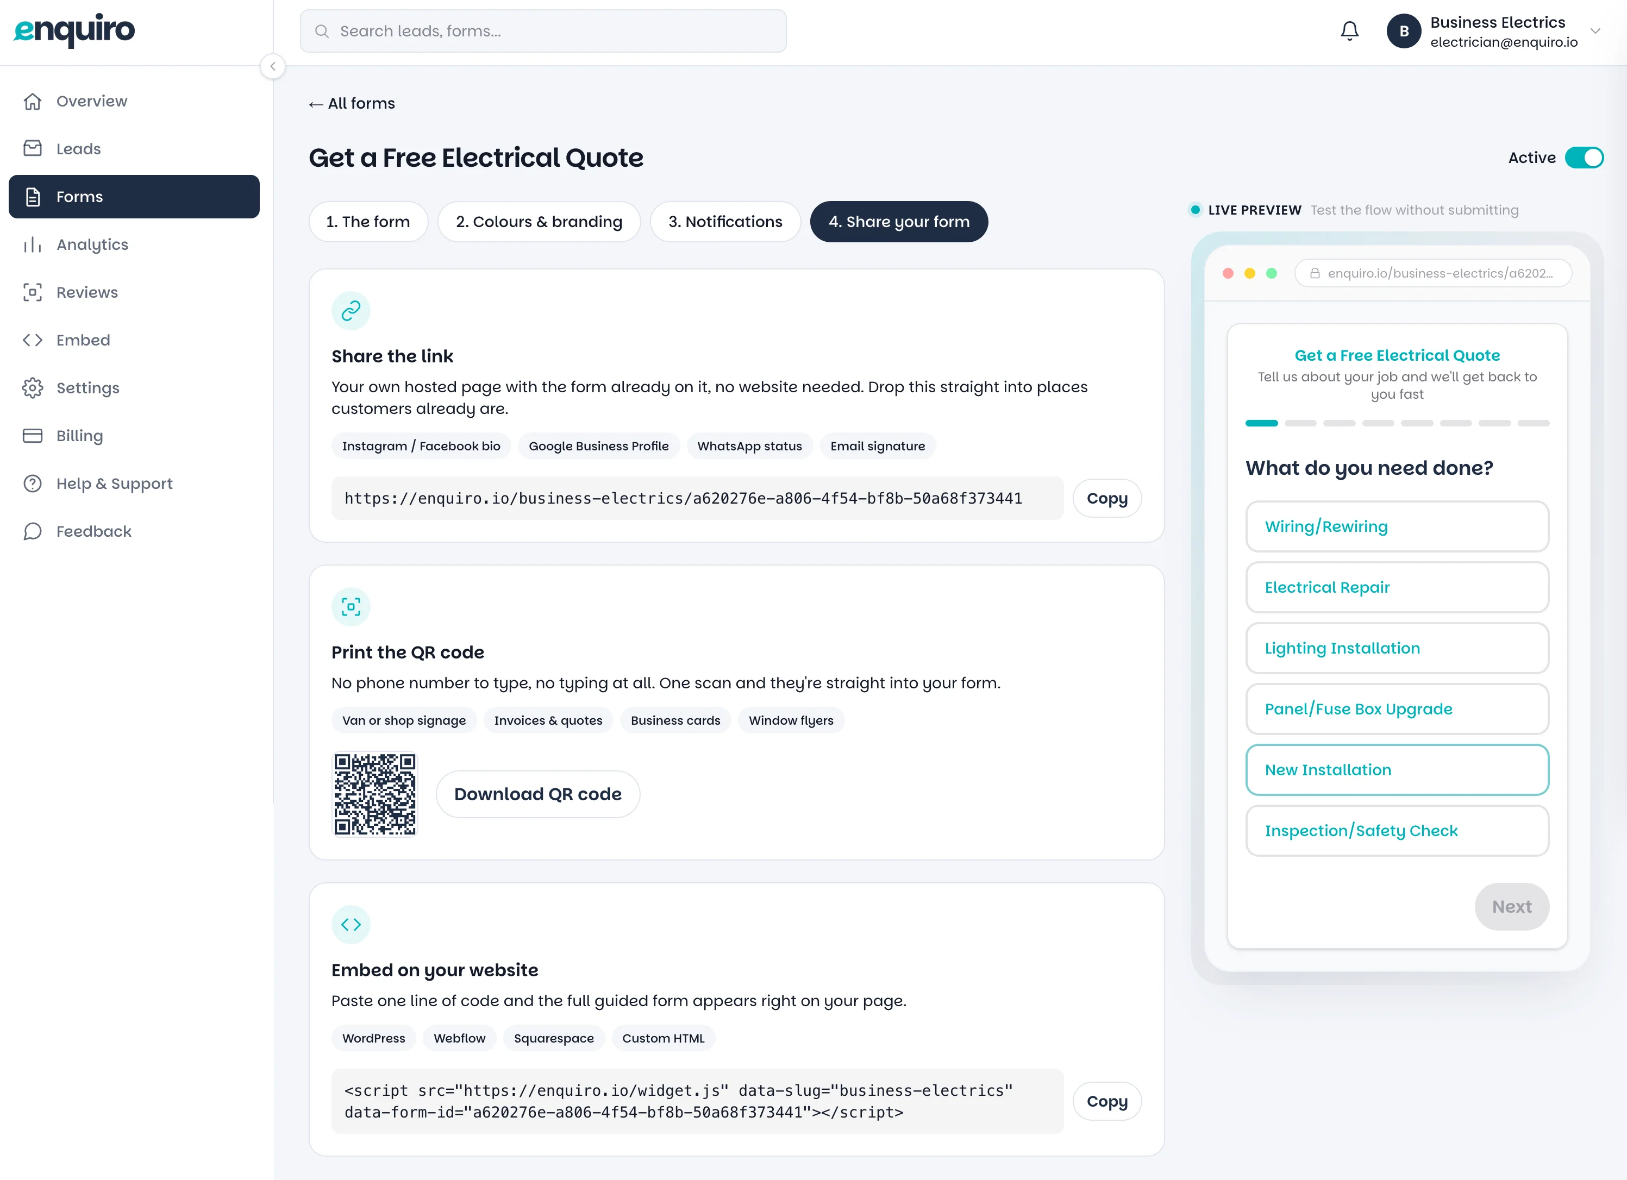Select the Electrical Repair option
This screenshot has width=1627, height=1180.
coord(1397,587)
